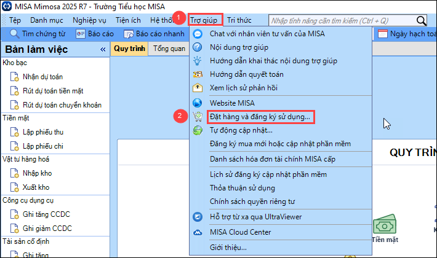
Task: Click document icon beside Lập phiếu thu
Action: click(x=15, y=132)
